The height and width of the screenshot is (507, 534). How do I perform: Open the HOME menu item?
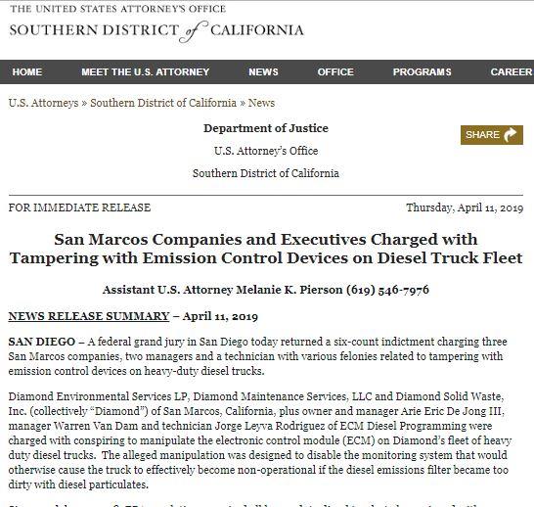27,71
